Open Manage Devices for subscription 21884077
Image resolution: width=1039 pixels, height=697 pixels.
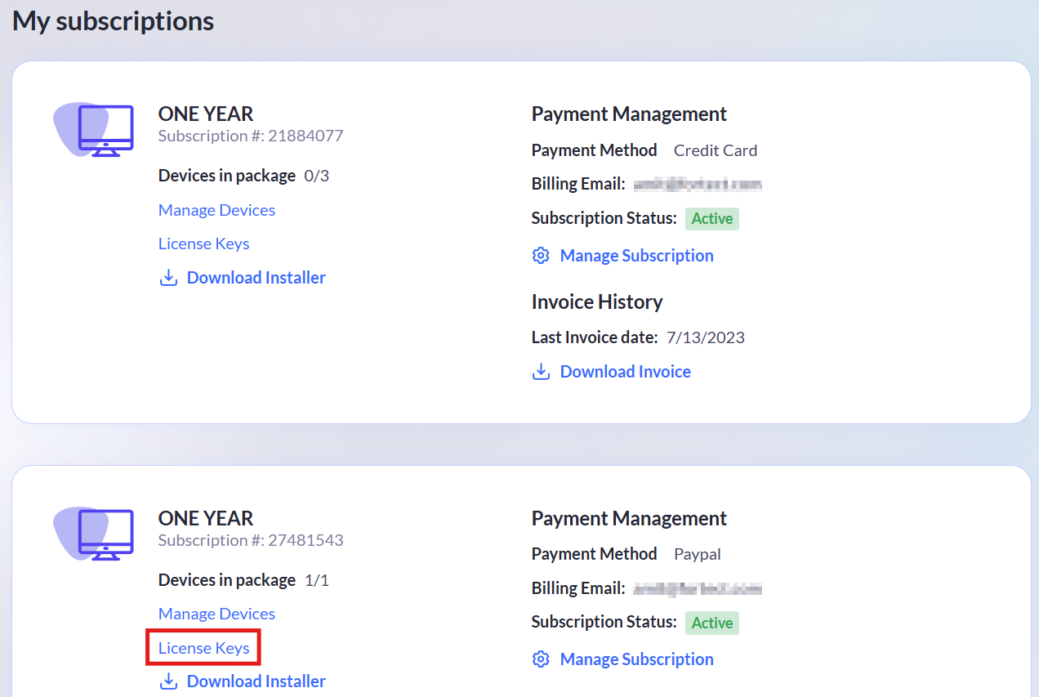[216, 210]
